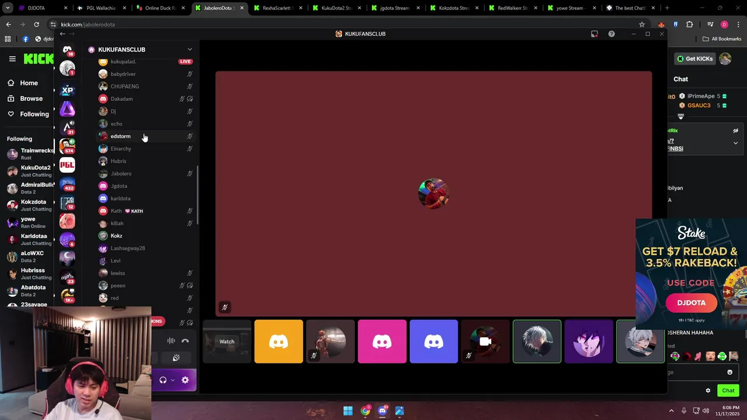Click the Watch stream tile
Screen dimensions: 747x420
click(227, 341)
